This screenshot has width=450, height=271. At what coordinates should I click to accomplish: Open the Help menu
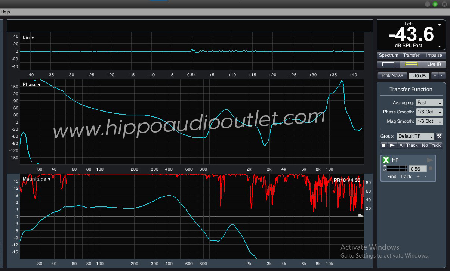pyautogui.click(x=5, y=12)
